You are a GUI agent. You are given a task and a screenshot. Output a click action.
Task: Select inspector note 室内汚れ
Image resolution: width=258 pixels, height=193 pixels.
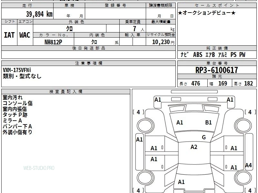13,97
